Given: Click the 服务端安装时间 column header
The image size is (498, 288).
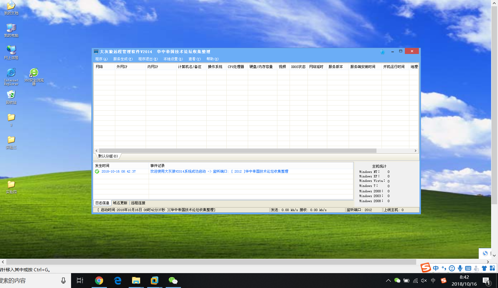Looking at the screenshot, I should coord(365,67).
